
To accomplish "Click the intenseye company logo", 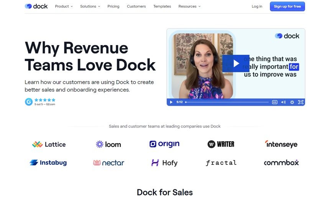I will click(281, 144).
